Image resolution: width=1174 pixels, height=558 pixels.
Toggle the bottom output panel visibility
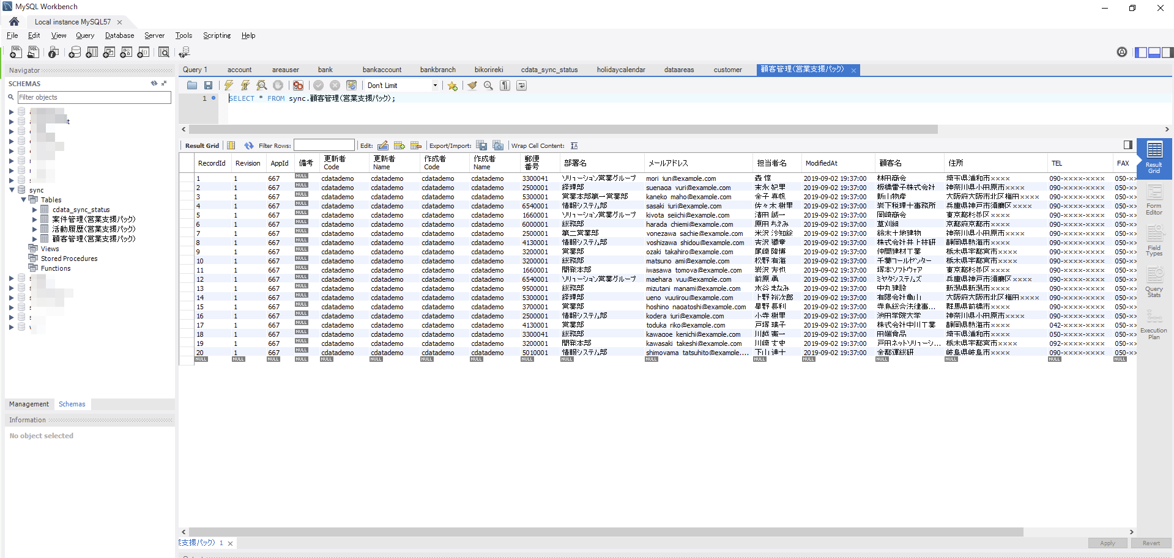(1154, 53)
